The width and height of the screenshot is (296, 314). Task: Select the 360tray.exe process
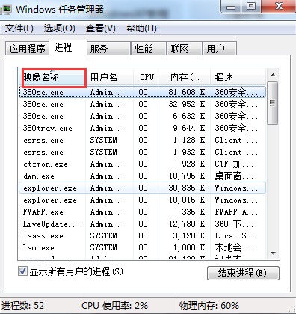[x=143, y=128]
